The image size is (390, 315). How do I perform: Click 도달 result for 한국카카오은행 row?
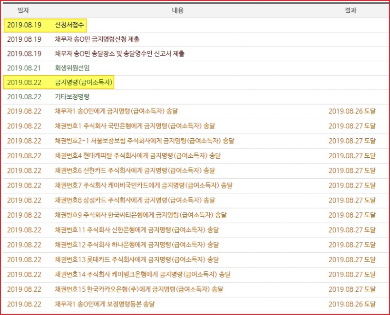352,289
